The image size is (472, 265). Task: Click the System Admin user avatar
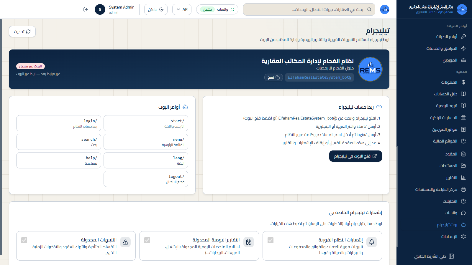(100, 9)
